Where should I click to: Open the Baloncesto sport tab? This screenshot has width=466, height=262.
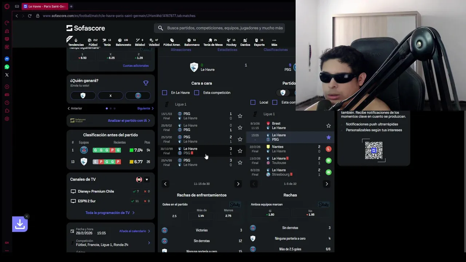(x=123, y=42)
